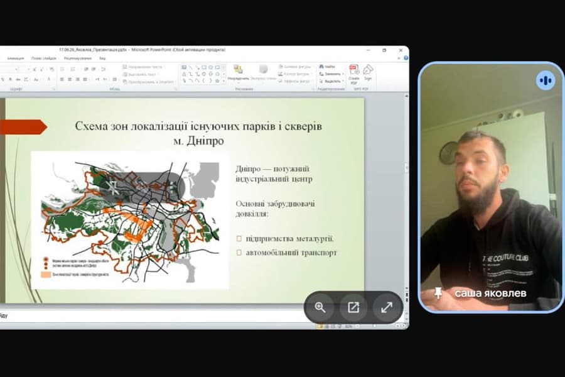Toggle align text right
The height and width of the screenshot is (377, 565).
[77, 79]
